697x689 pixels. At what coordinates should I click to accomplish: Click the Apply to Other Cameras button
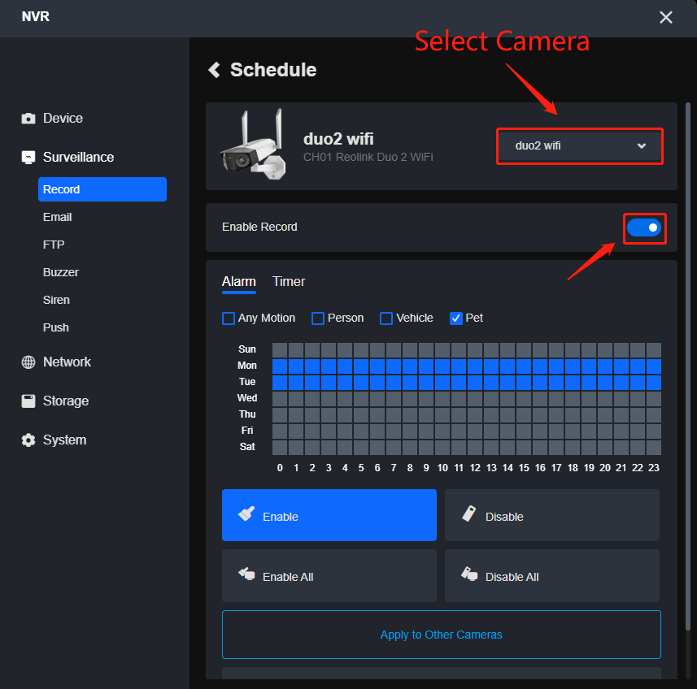[x=441, y=635]
